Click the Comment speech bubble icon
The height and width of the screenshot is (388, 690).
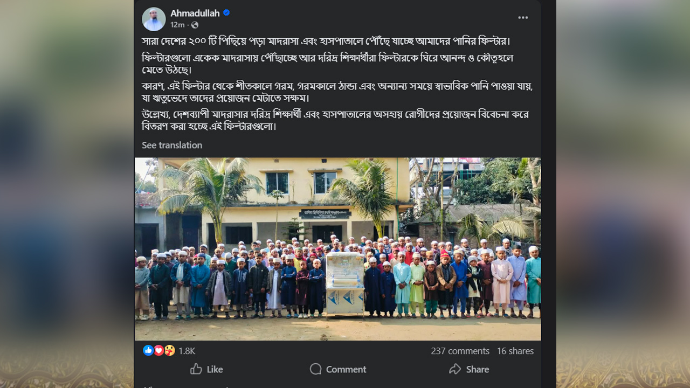[x=316, y=369]
